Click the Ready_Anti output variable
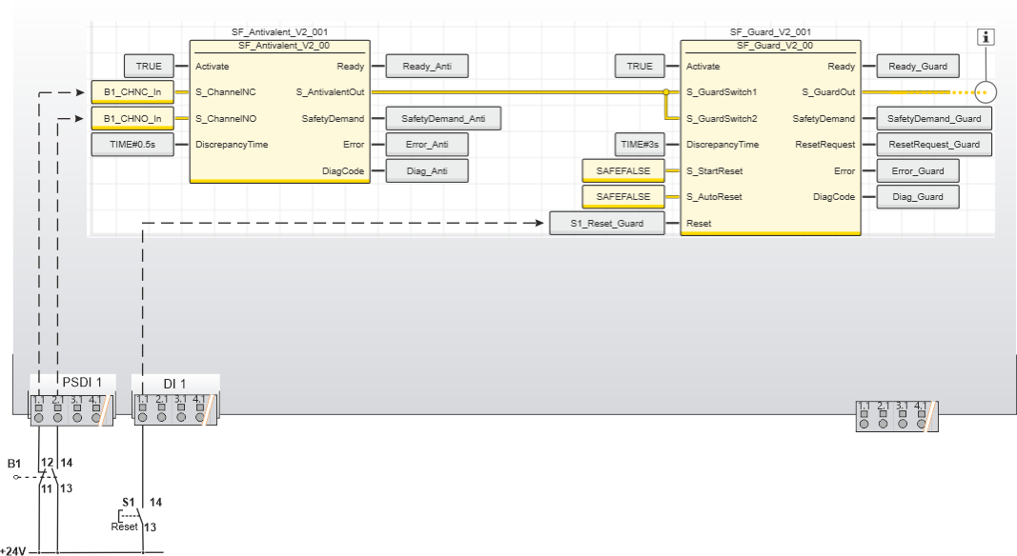 (426, 67)
